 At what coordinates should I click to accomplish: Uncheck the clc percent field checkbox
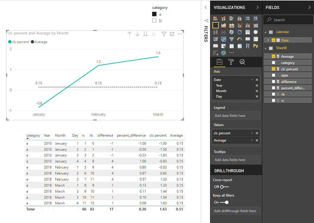tap(274, 69)
